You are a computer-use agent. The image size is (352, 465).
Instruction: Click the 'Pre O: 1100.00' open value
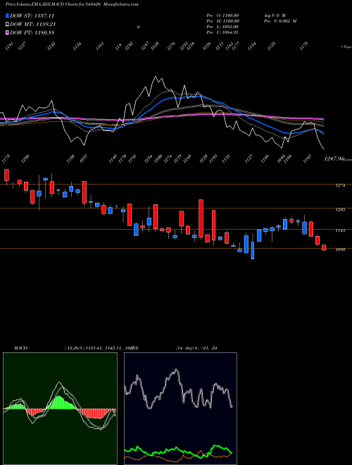click(222, 15)
